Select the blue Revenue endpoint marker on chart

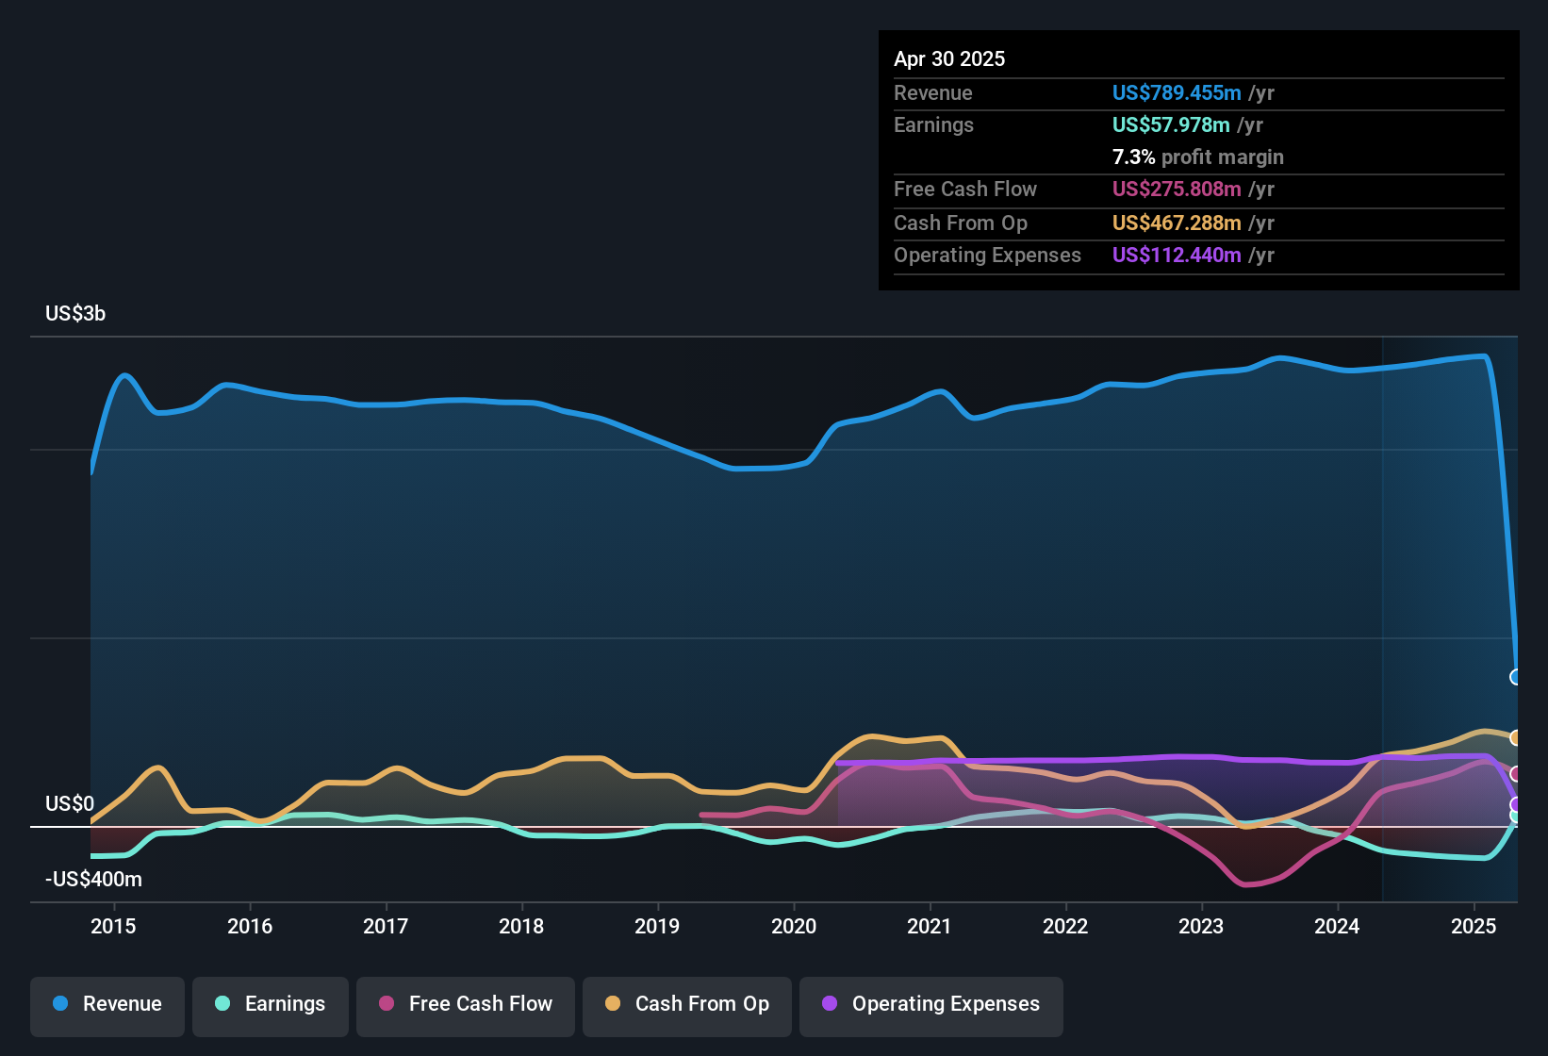[x=1515, y=676]
